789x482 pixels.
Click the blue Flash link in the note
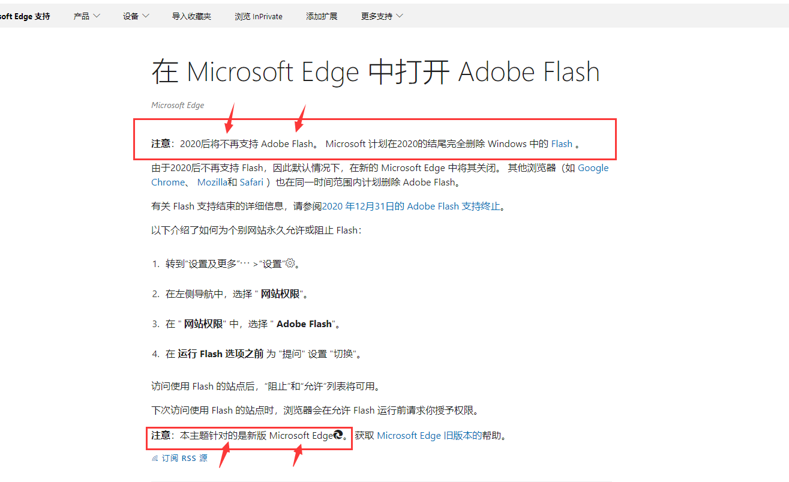tap(562, 143)
